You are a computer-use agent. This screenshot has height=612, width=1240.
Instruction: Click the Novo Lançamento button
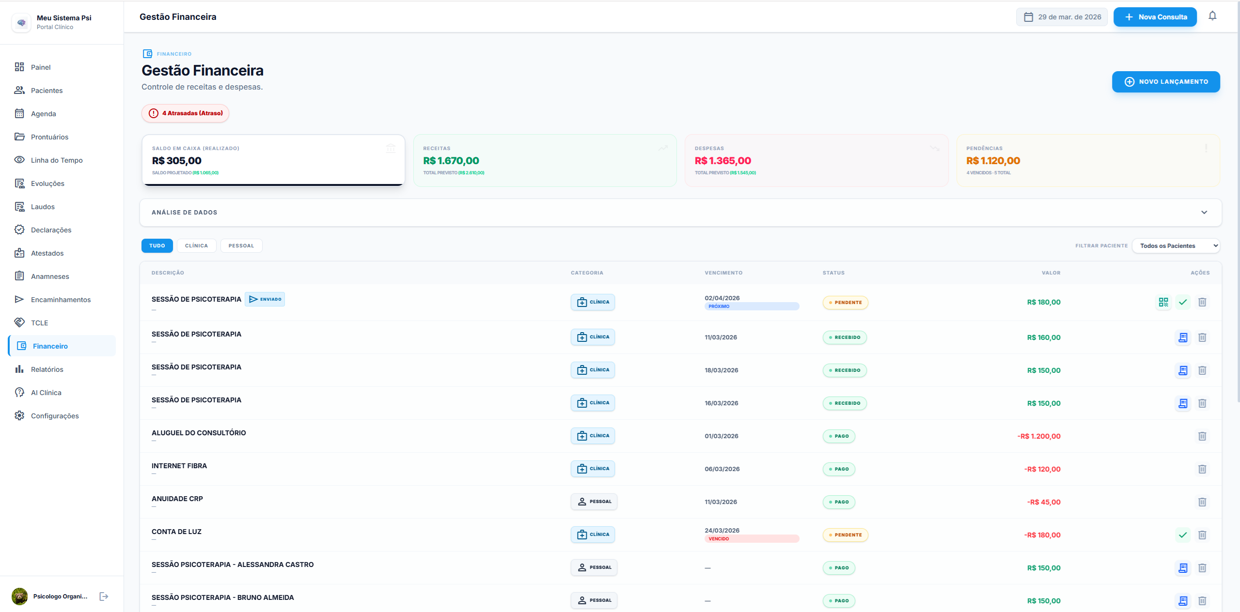[1165, 82]
